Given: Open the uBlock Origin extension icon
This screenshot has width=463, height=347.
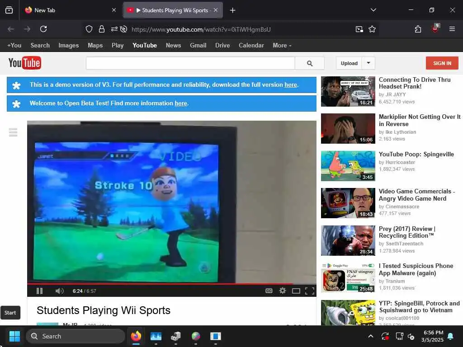Looking at the screenshot, I should [x=435, y=28].
